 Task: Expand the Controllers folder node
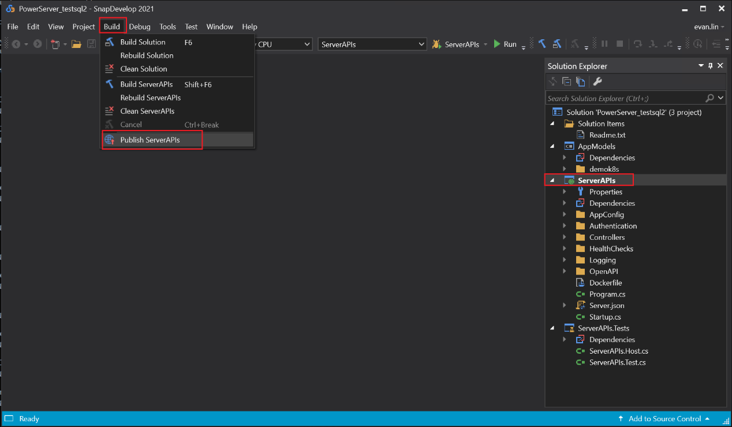(565, 237)
